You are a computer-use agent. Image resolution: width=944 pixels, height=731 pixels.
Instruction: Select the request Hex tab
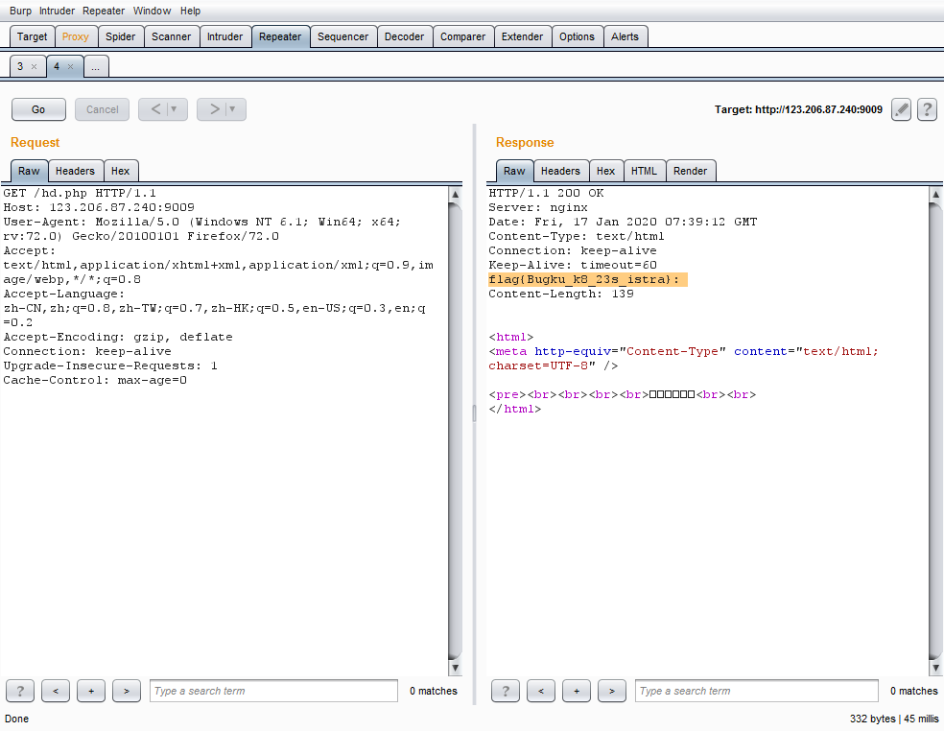point(120,171)
